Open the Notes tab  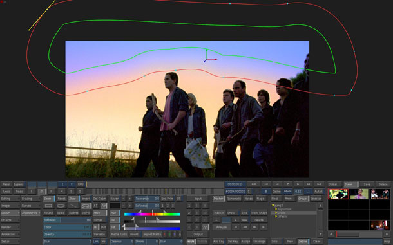(x=249, y=199)
